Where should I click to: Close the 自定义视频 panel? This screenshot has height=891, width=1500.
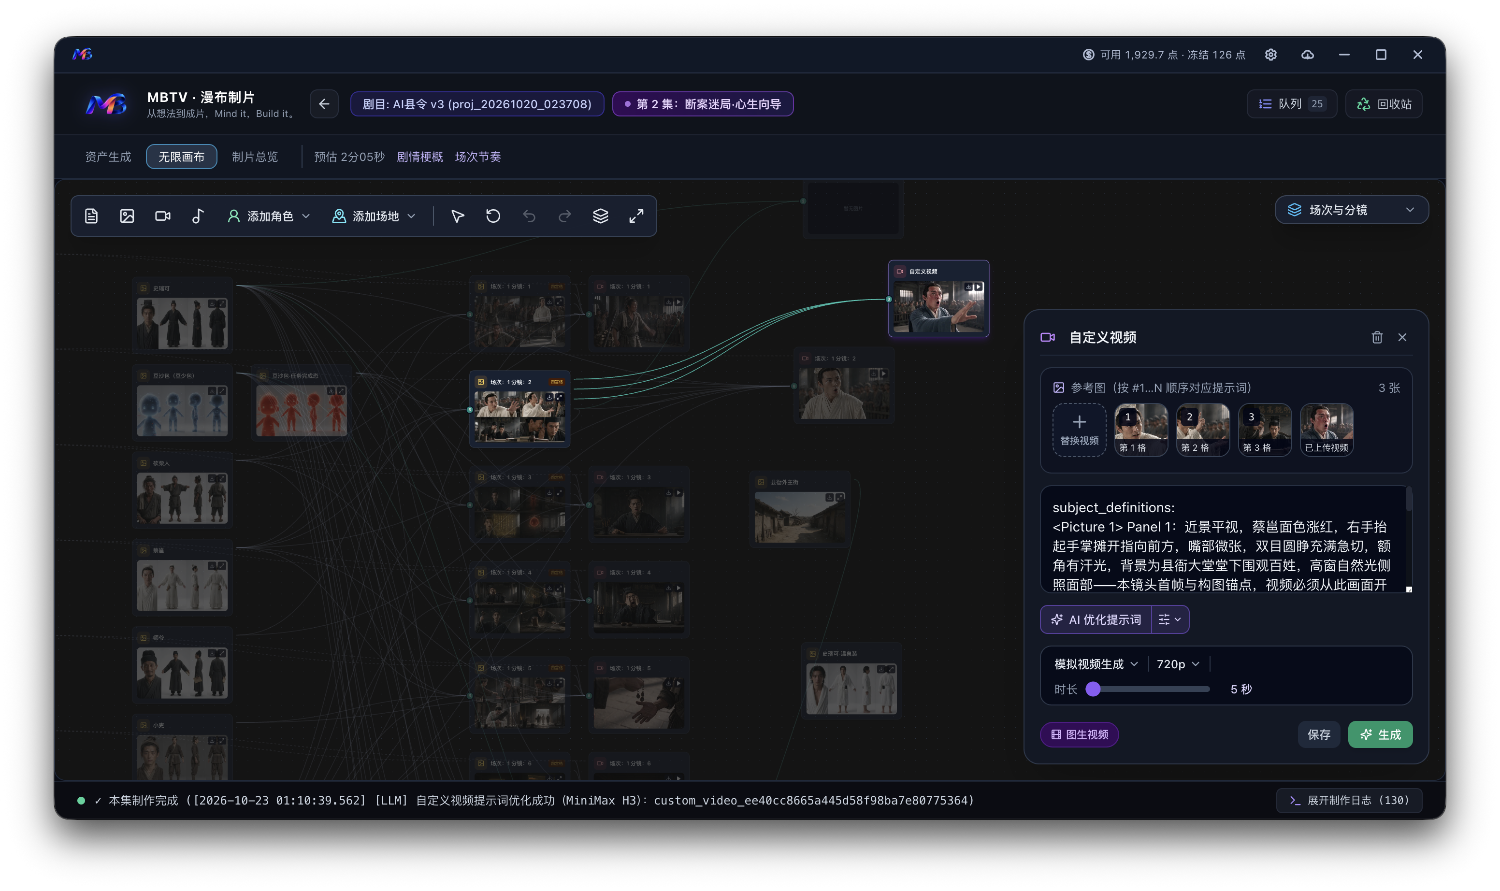point(1402,337)
